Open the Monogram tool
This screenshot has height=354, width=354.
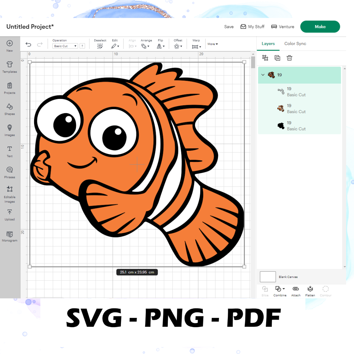pyautogui.click(x=10, y=236)
